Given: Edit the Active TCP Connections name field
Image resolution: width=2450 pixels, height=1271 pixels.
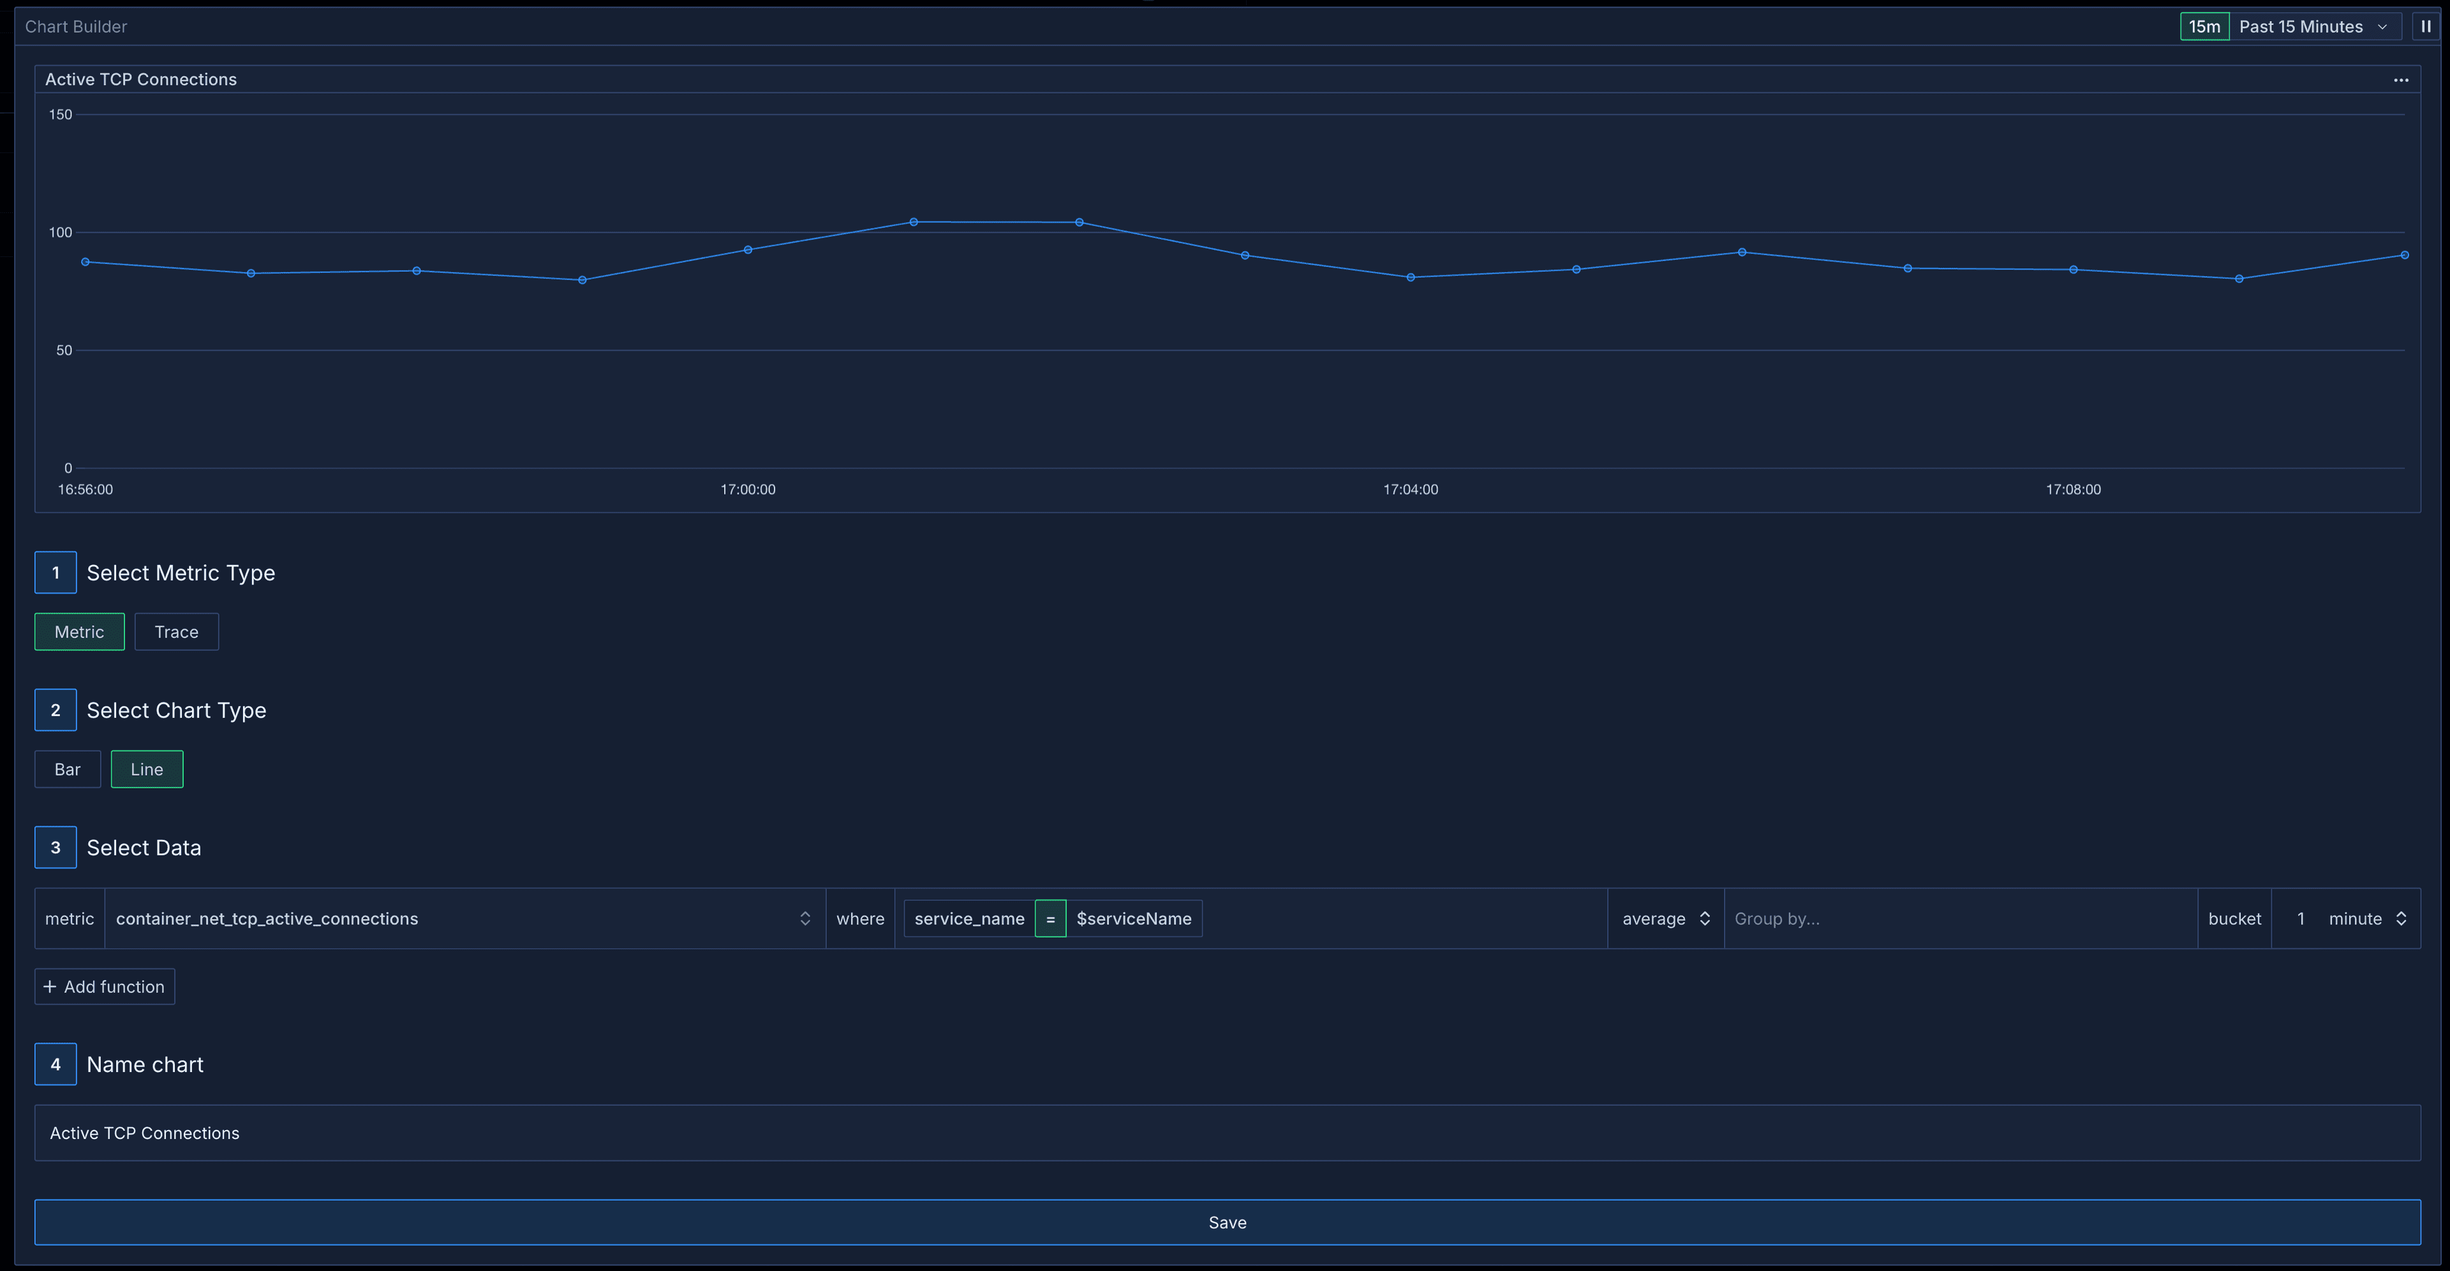Looking at the screenshot, I should 1225,1132.
